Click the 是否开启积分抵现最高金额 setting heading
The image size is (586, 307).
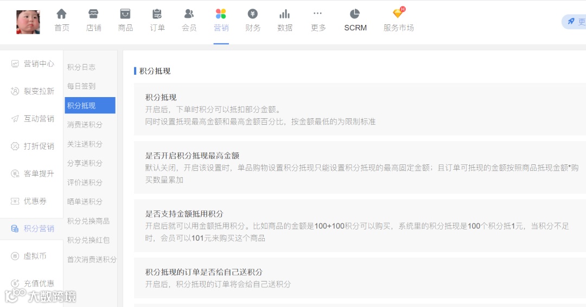(192, 156)
